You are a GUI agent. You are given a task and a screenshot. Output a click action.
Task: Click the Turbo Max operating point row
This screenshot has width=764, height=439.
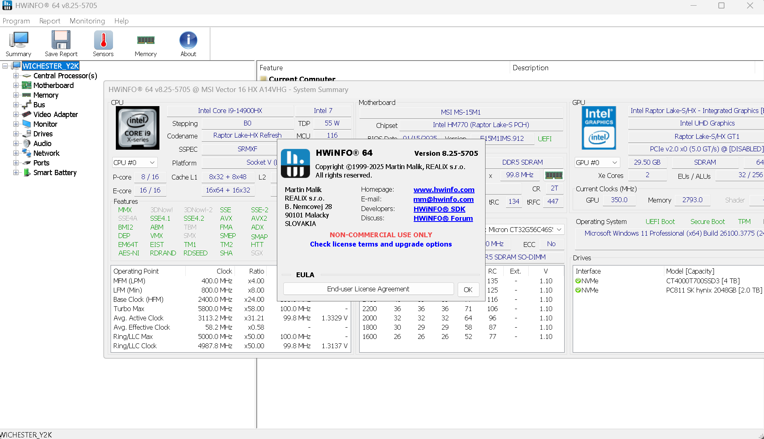230,309
